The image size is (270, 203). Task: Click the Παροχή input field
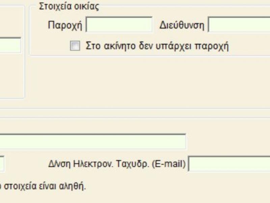(119, 25)
